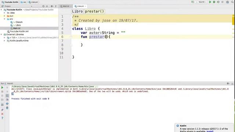The width and height of the screenshot is (235, 132).
Task: Click up the stack trace arrow
Action: 7,88
